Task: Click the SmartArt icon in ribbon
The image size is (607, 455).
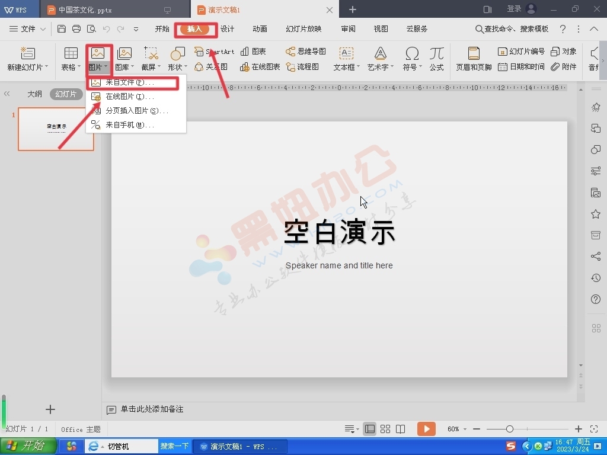Action: tap(199, 52)
